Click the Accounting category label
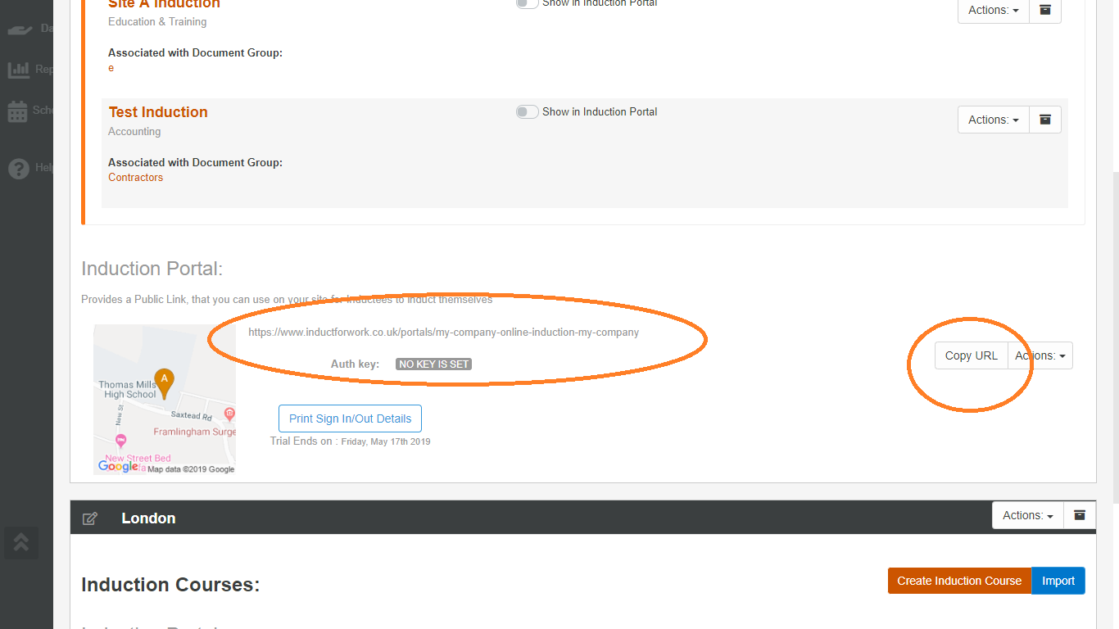 tap(134, 132)
